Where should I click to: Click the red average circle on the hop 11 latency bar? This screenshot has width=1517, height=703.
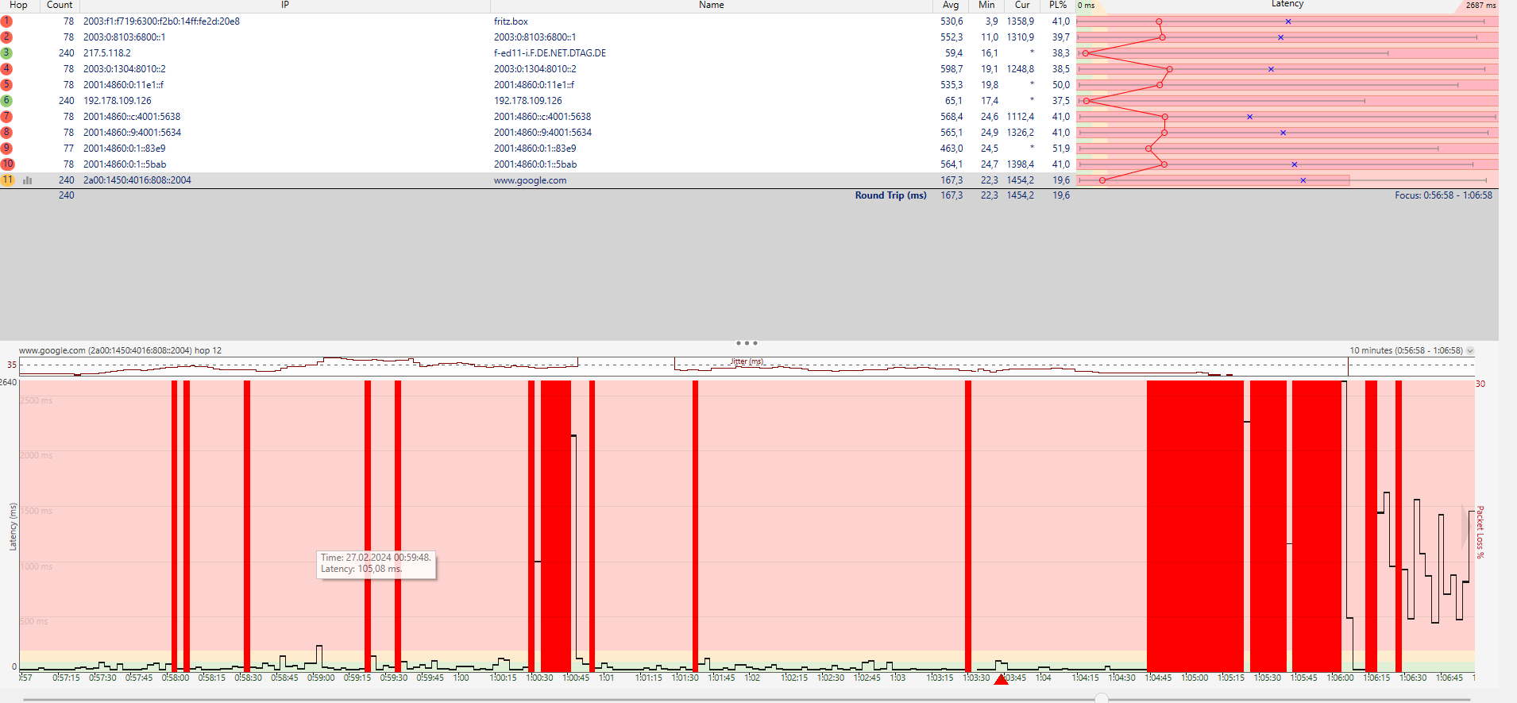[x=1102, y=180]
